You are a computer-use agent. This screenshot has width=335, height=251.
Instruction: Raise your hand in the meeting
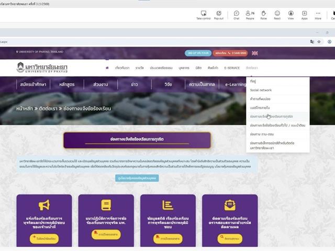tap(263, 14)
